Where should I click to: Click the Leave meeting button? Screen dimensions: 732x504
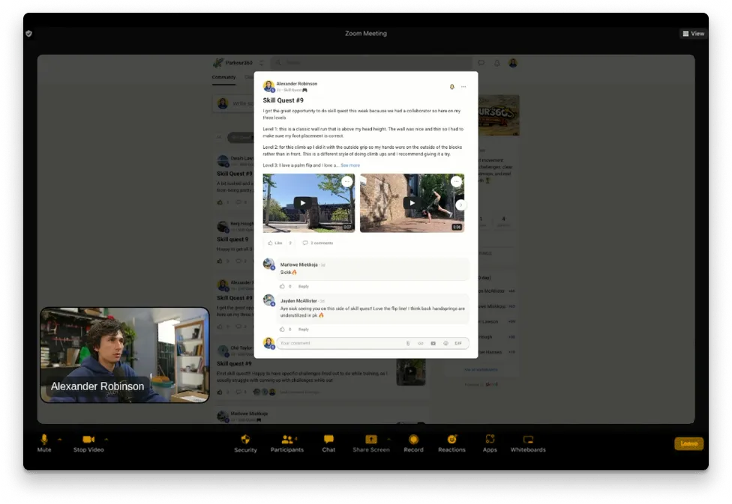tap(688, 443)
